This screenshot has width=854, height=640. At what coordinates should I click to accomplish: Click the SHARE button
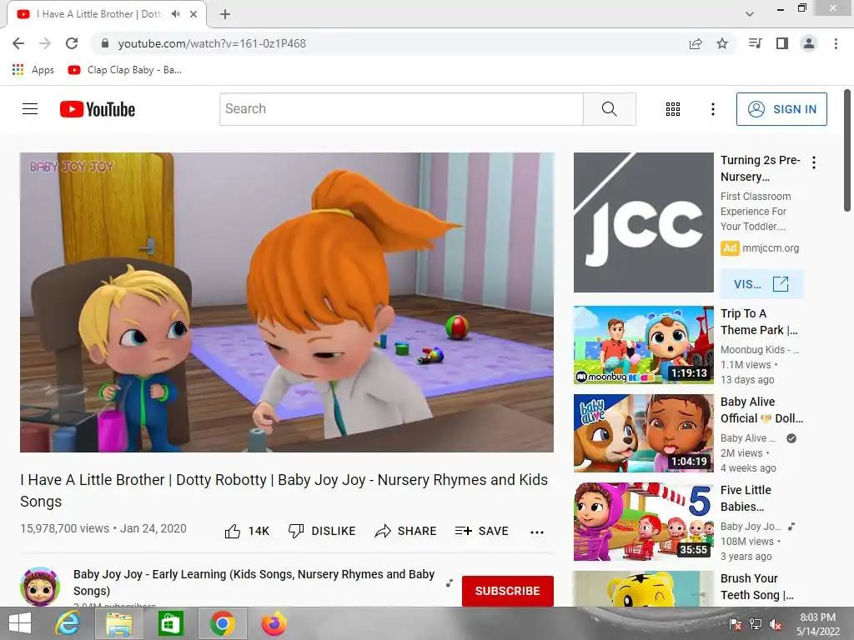tap(406, 531)
